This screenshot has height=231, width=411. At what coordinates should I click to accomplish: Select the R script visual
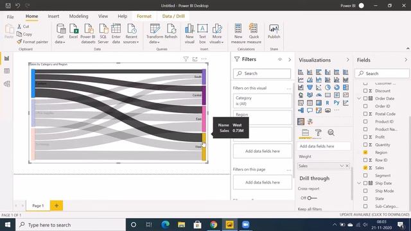pyautogui.click(x=328, y=103)
